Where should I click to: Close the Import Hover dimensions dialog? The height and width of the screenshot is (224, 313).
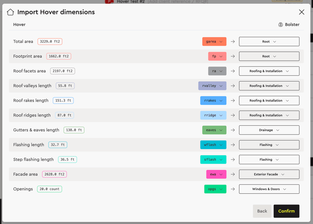[301, 12]
